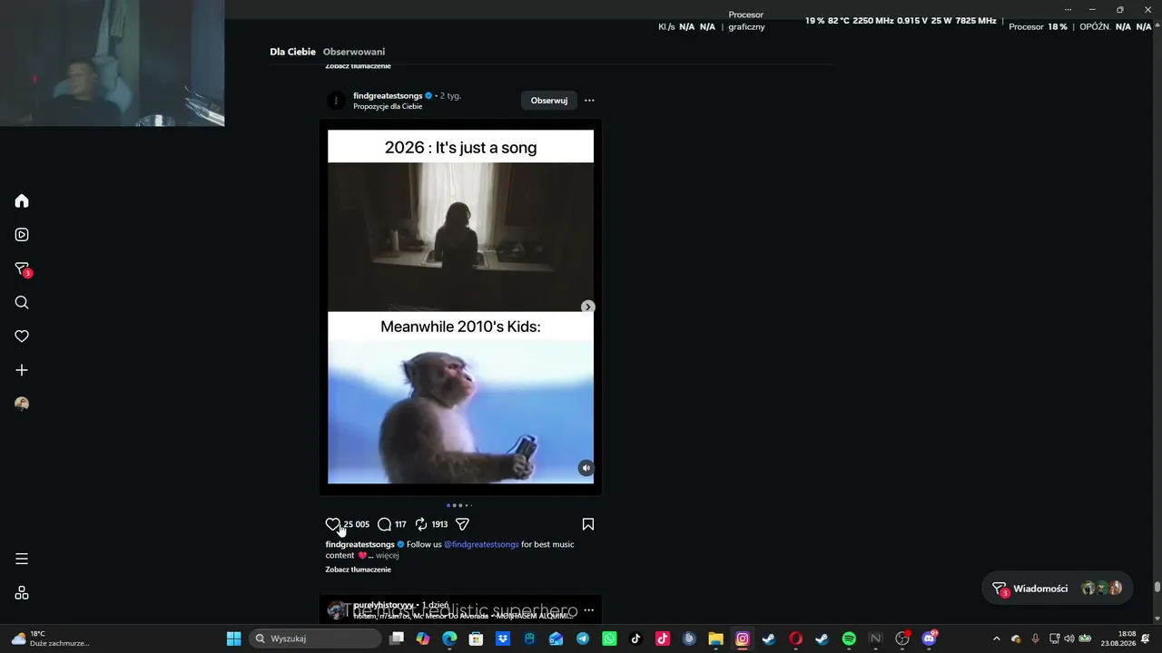Viewport: 1162px width, 653px height.
Task: Show hidden system tray icons
Action: point(996,638)
